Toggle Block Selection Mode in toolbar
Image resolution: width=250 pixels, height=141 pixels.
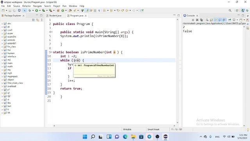coord(95,11)
